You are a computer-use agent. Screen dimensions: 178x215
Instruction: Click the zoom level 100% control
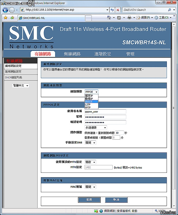(163, 211)
